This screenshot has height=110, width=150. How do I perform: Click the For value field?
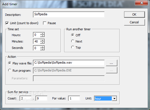click(x=74, y=98)
